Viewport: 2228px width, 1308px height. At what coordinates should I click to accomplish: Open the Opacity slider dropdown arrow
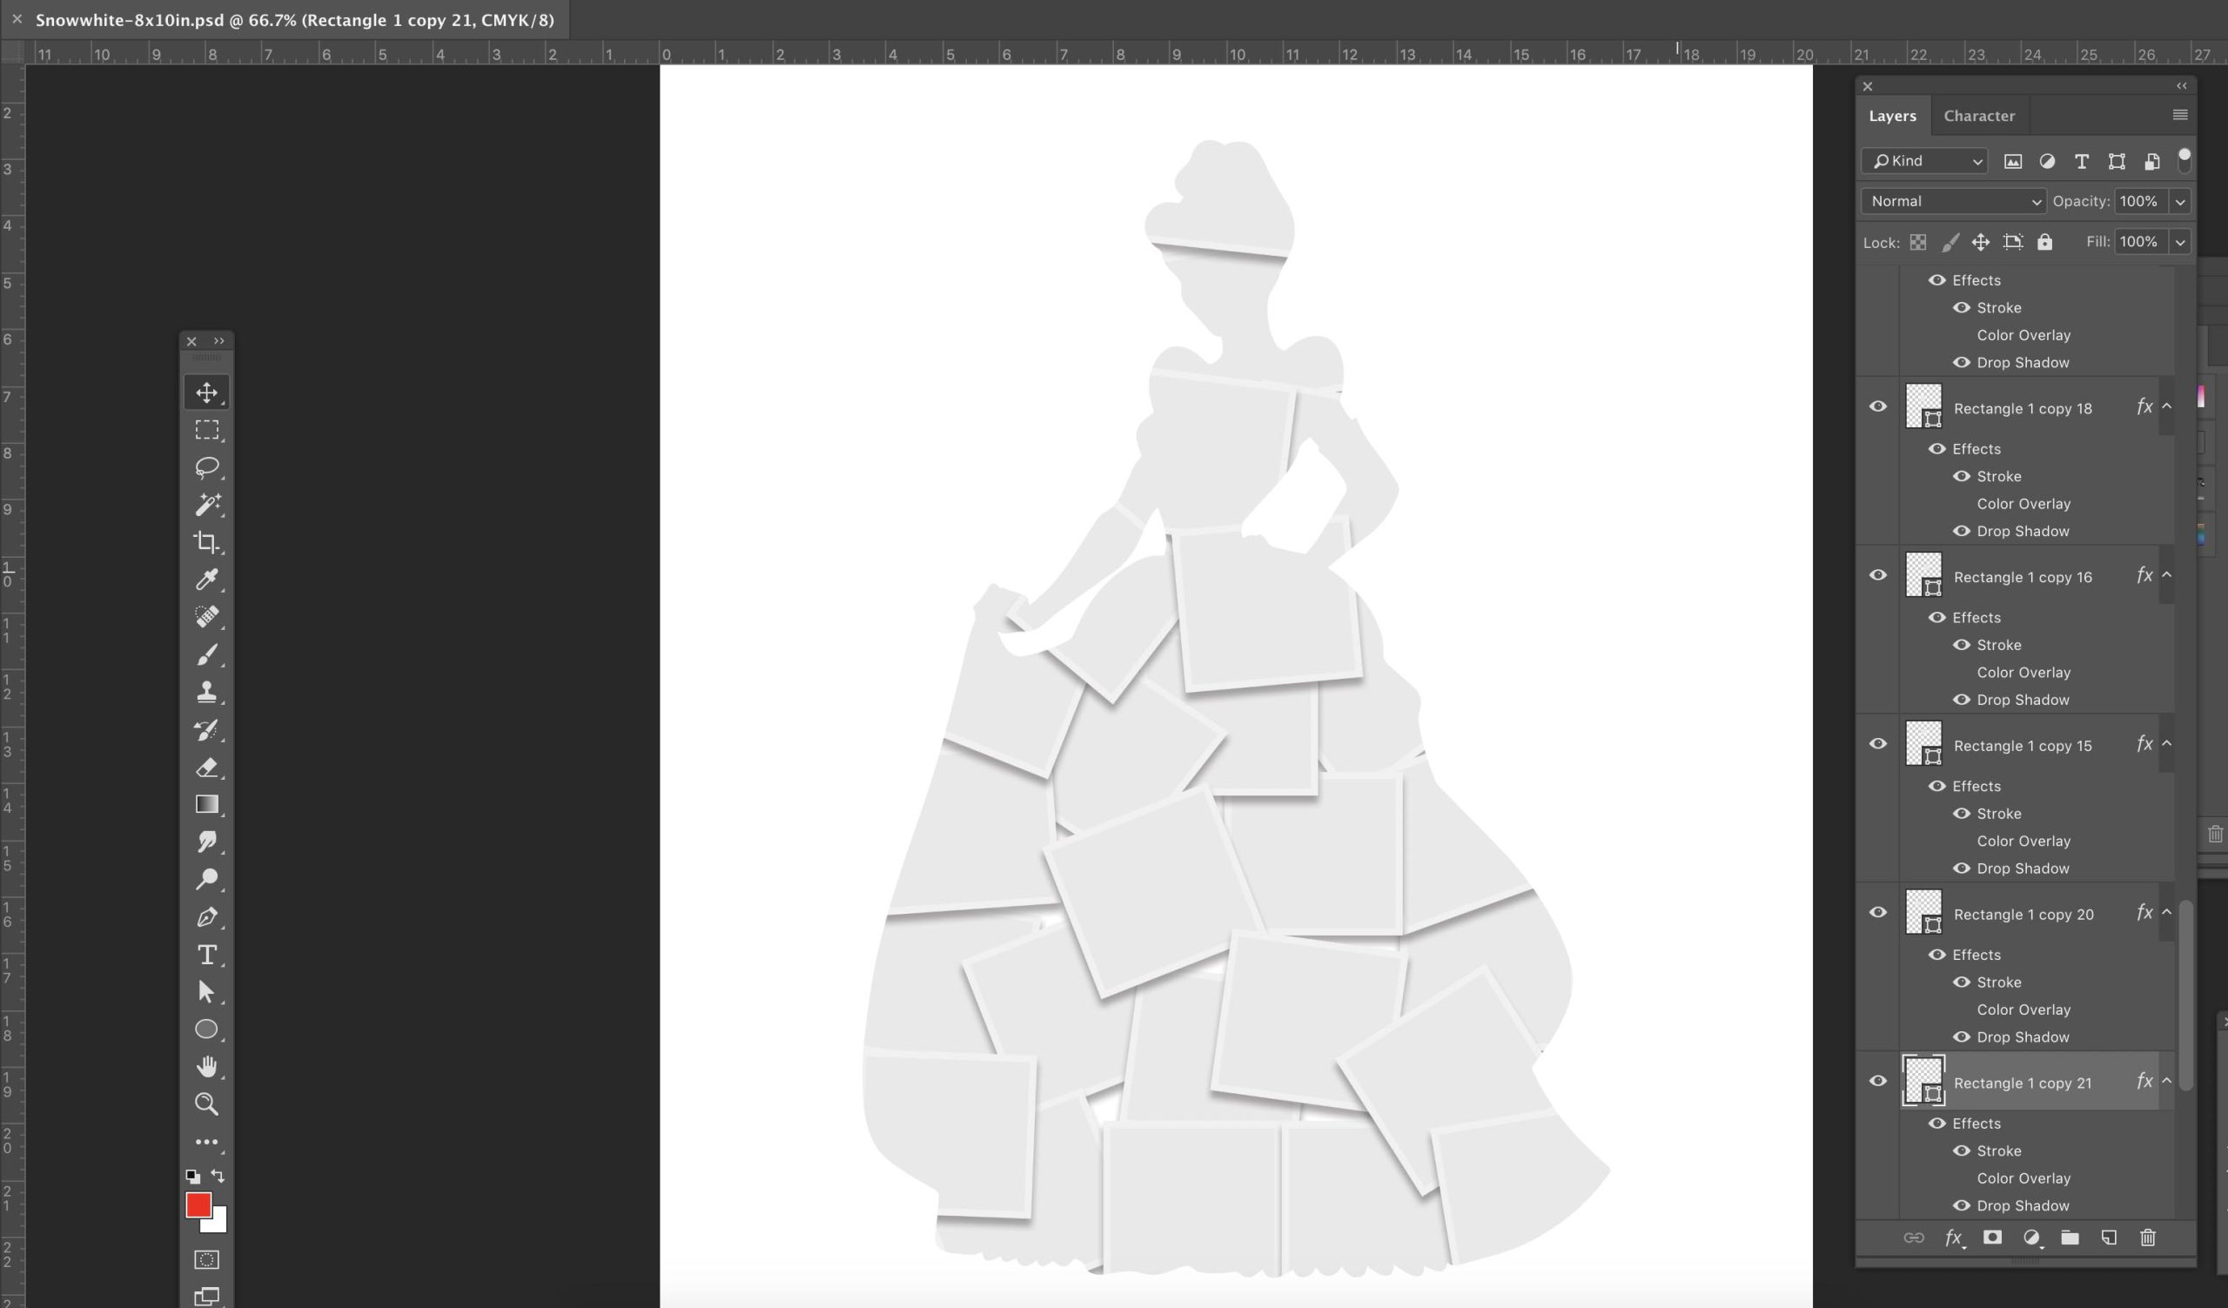click(2180, 202)
